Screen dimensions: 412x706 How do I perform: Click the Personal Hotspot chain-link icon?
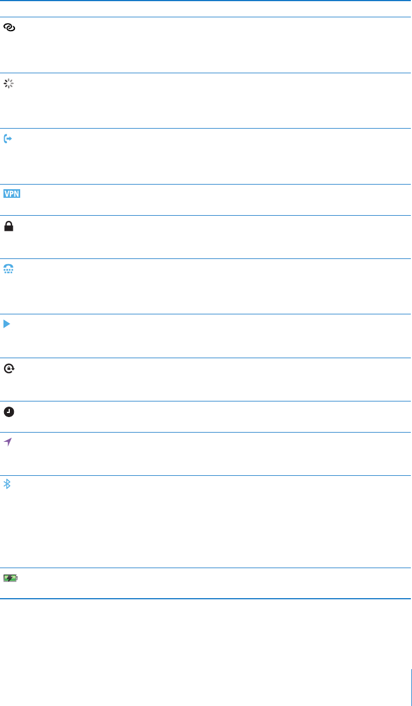click(x=9, y=27)
